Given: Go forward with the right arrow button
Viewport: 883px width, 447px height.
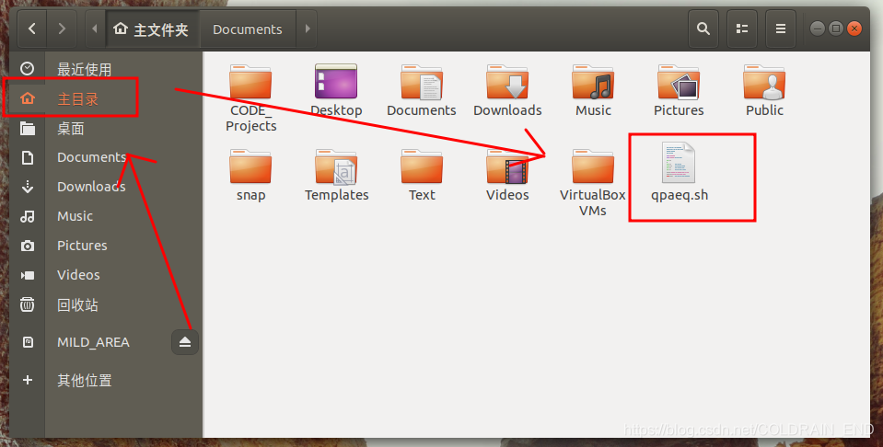Looking at the screenshot, I should click(62, 29).
